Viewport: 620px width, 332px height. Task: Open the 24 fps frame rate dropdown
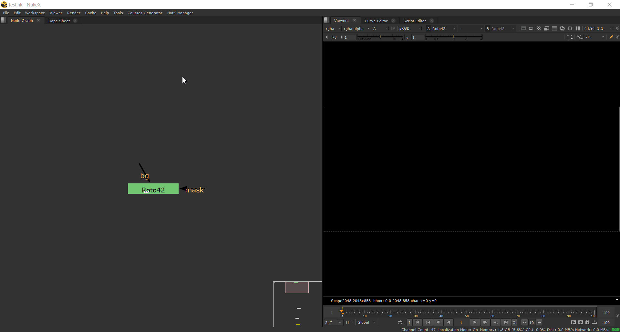click(333, 322)
